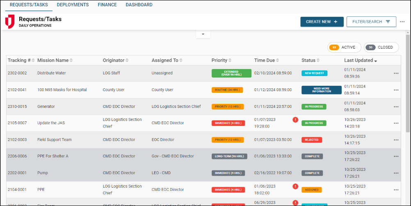Click the red overdue alert on PPE row
411x206 pixels.
[295, 186]
